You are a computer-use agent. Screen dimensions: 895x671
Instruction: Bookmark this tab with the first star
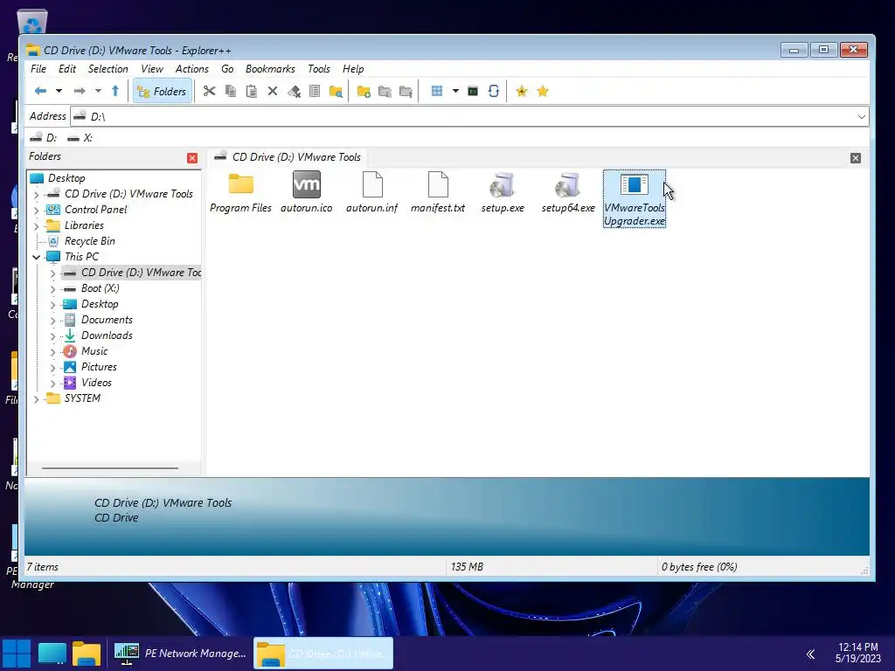[522, 91]
